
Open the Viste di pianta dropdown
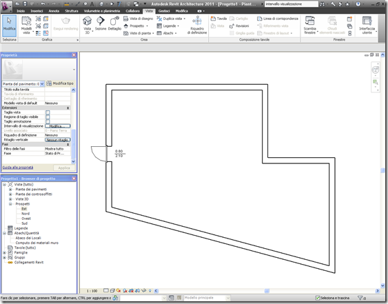point(153,33)
